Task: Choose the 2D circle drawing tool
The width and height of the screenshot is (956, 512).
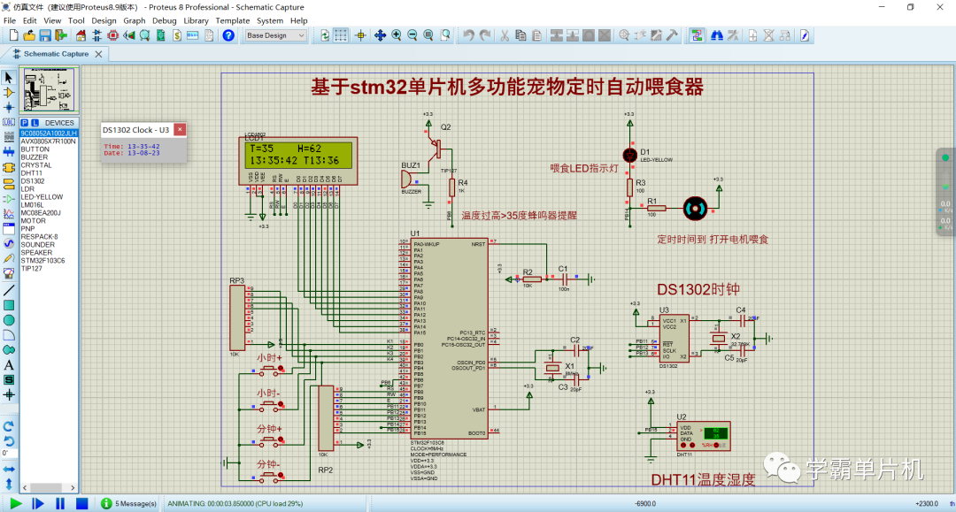Action: pyautogui.click(x=9, y=320)
